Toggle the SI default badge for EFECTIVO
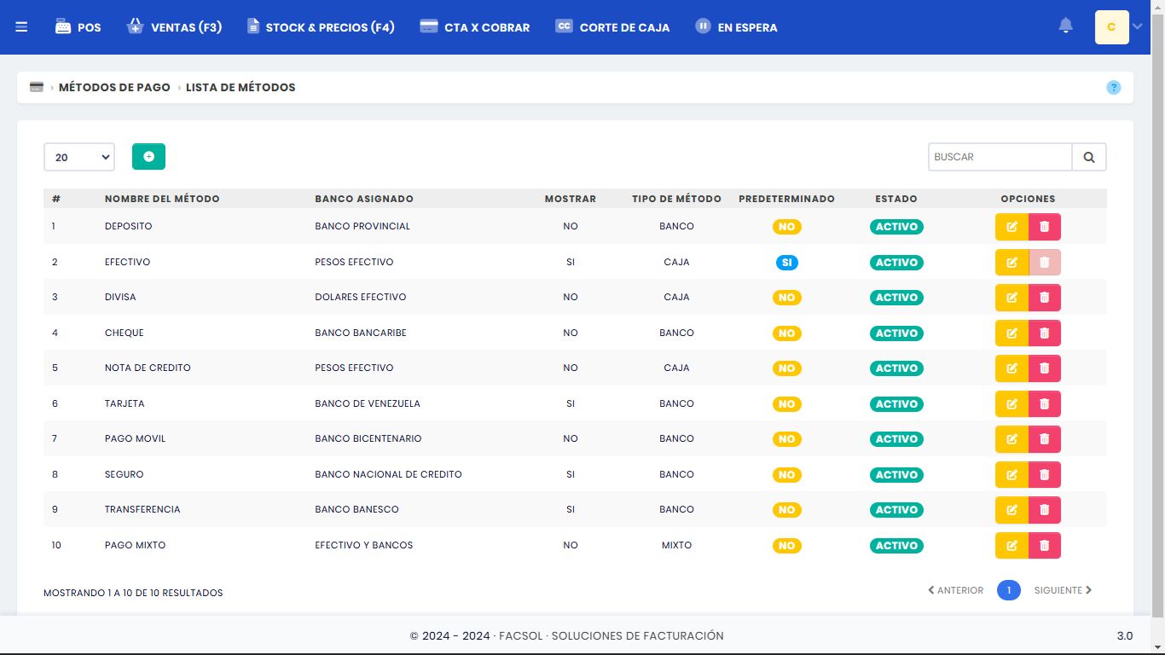1165x655 pixels. point(786,263)
